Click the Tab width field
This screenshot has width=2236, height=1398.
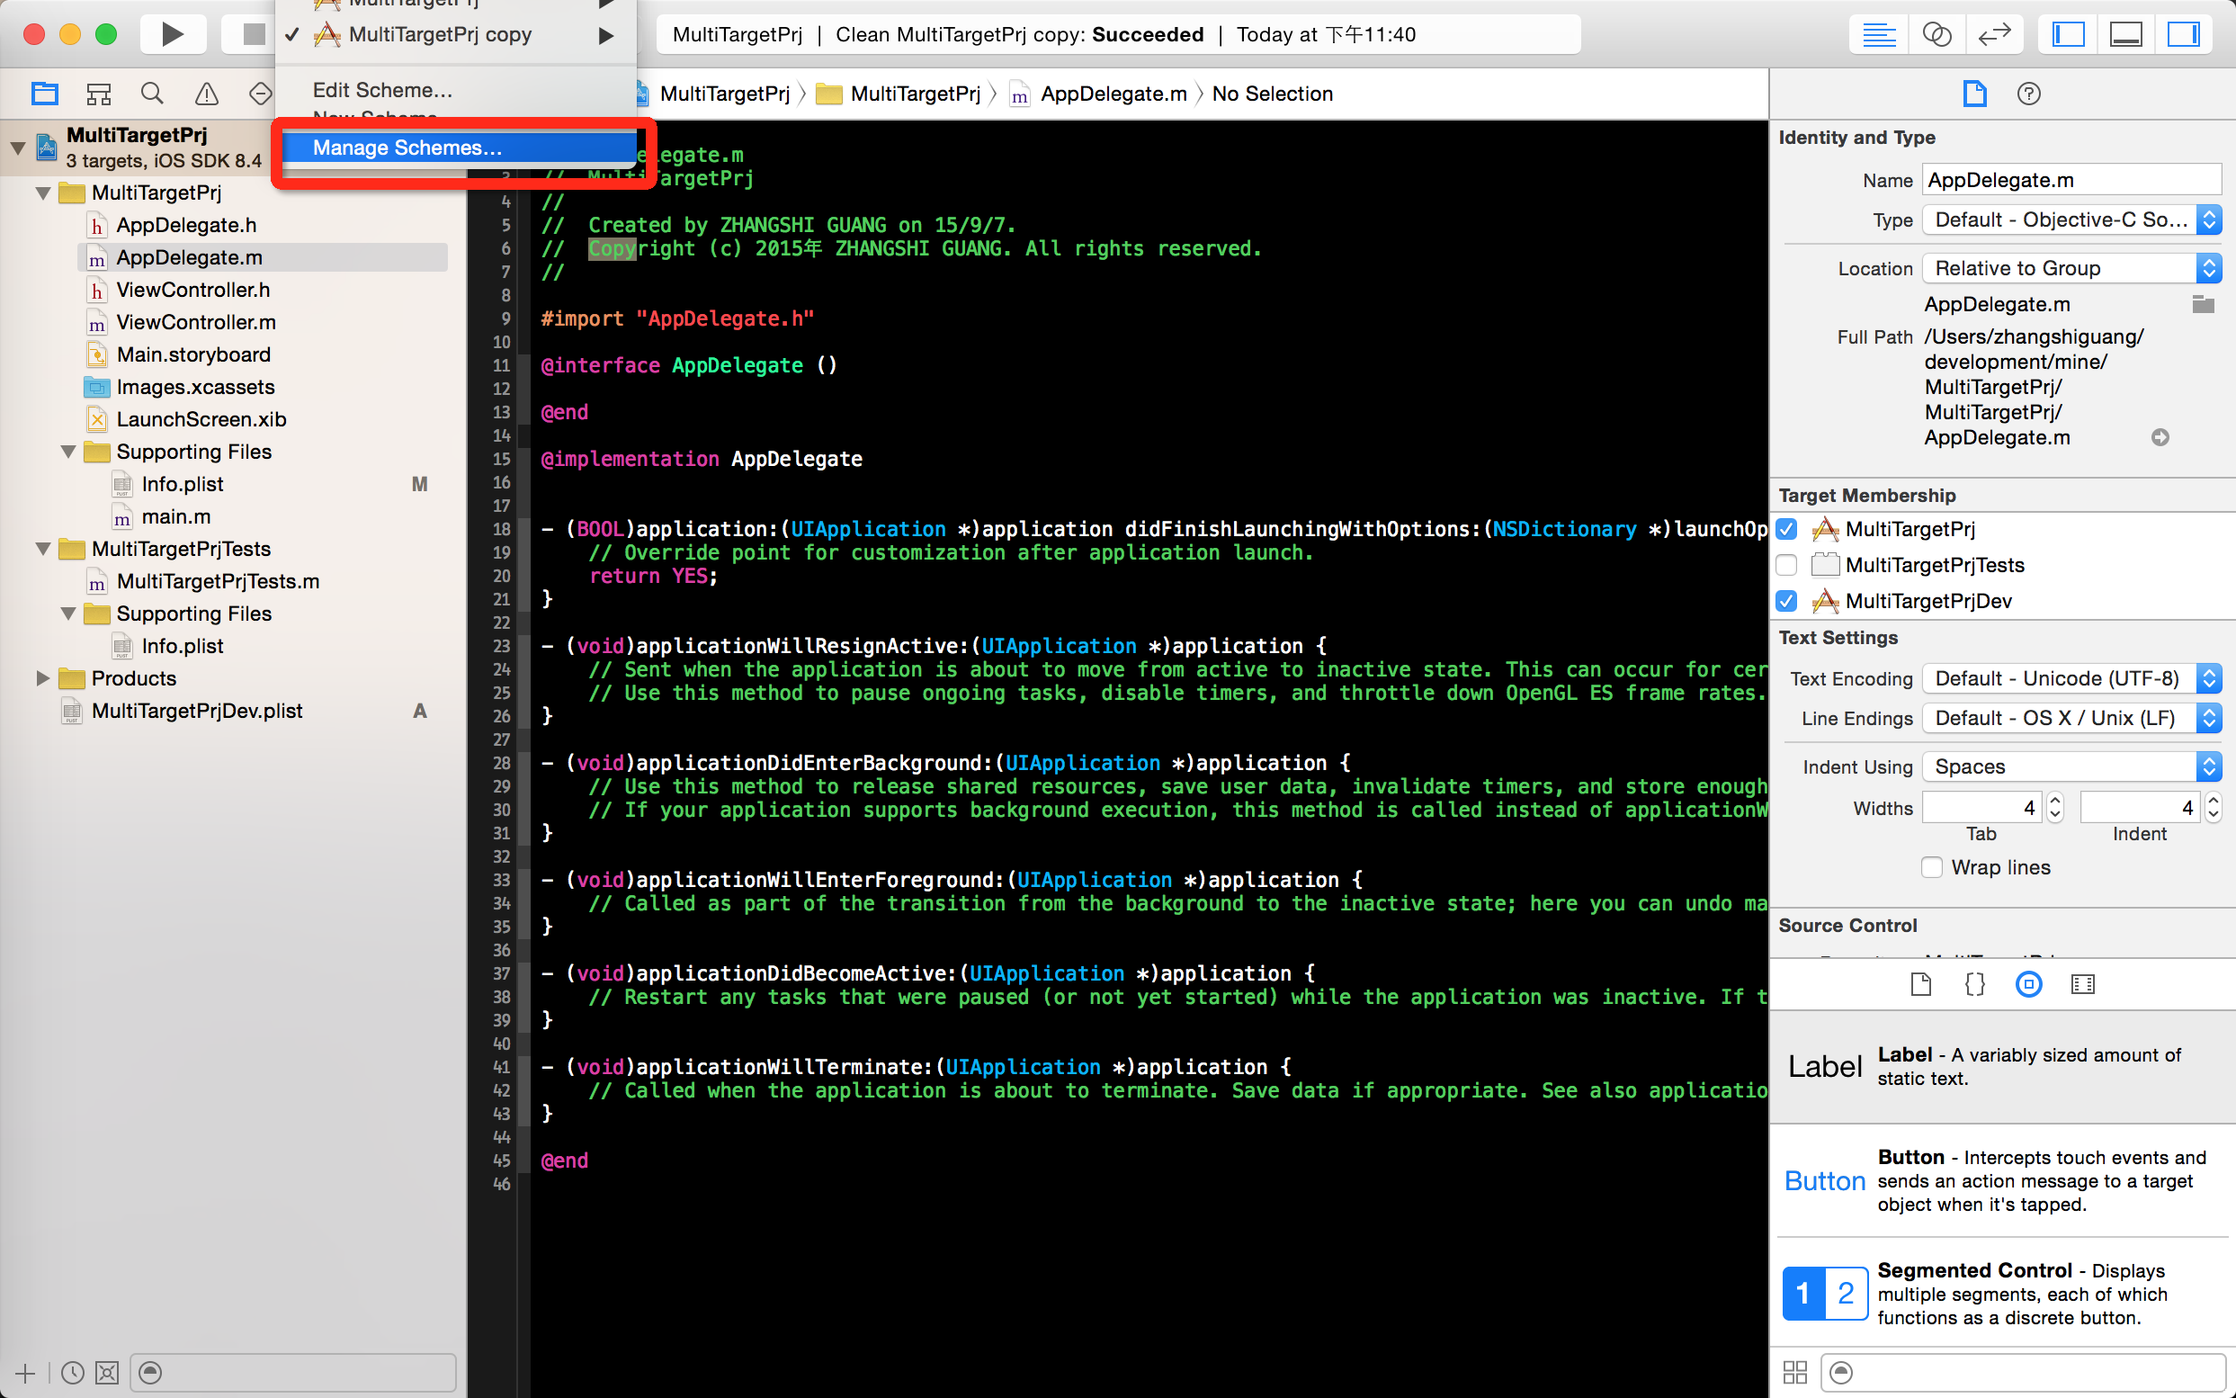pyautogui.click(x=1981, y=807)
